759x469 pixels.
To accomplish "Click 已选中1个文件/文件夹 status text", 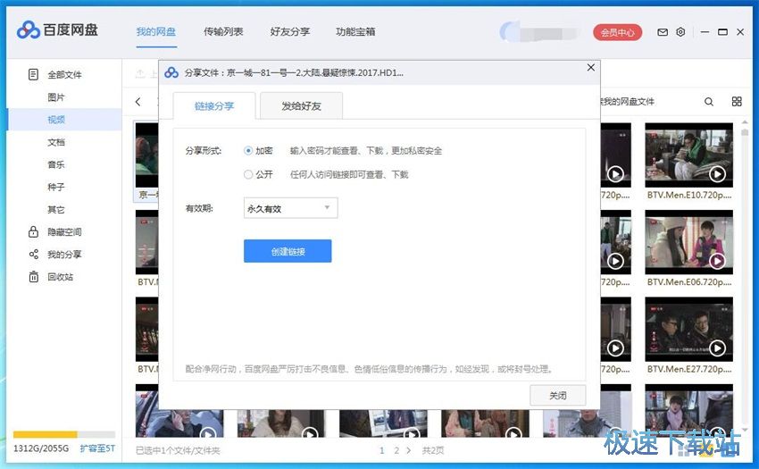I will (x=178, y=451).
